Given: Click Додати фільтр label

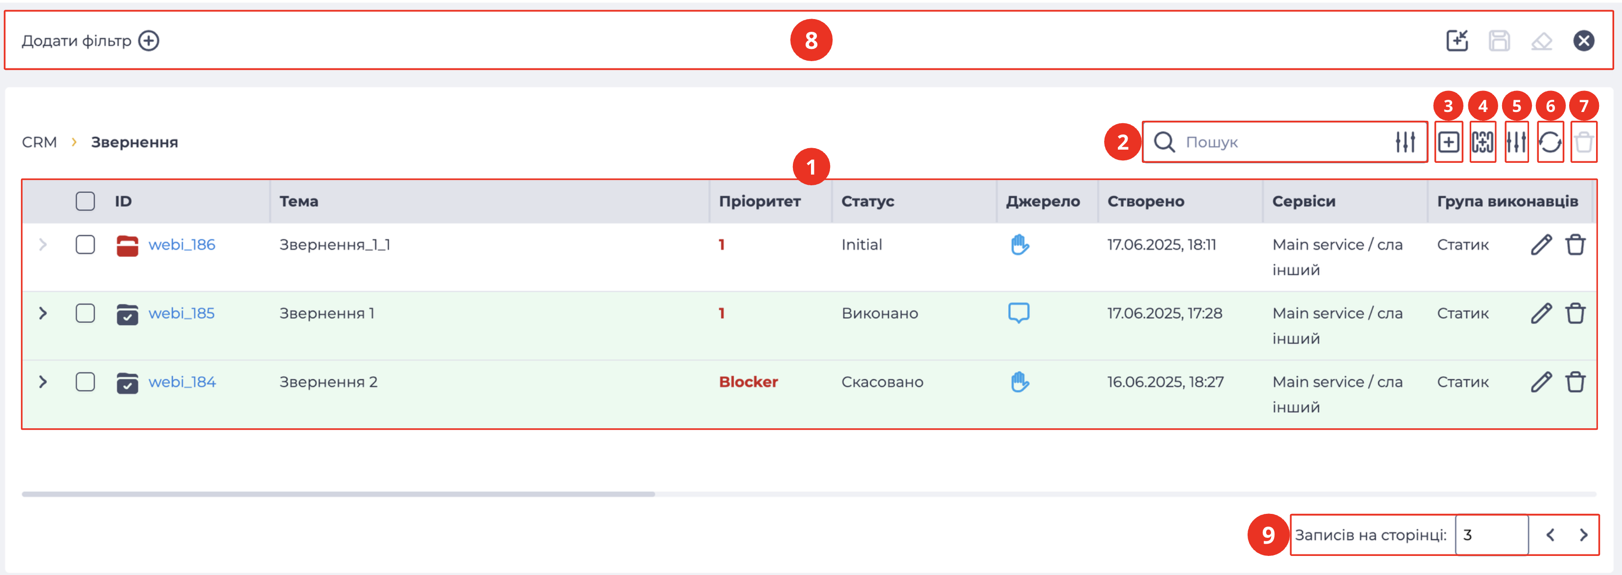Looking at the screenshot, I should (x=76, y=41).
